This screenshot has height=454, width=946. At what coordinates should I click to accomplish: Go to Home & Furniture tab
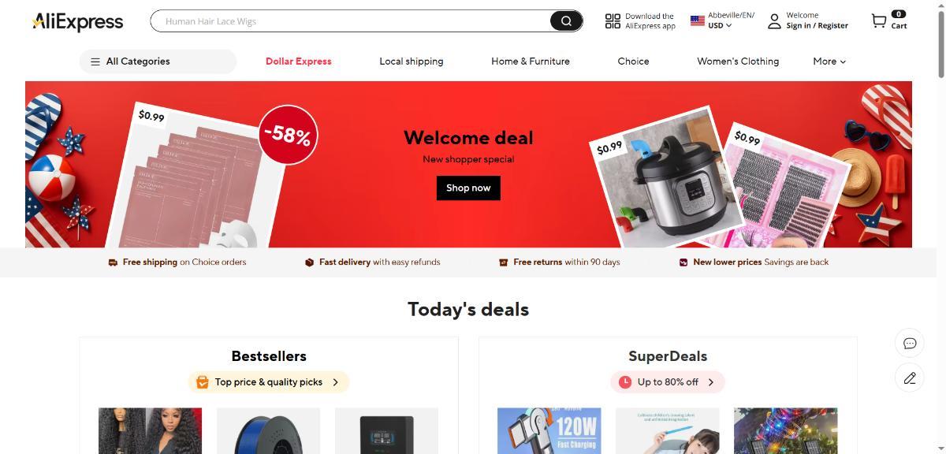pos(531,61)
